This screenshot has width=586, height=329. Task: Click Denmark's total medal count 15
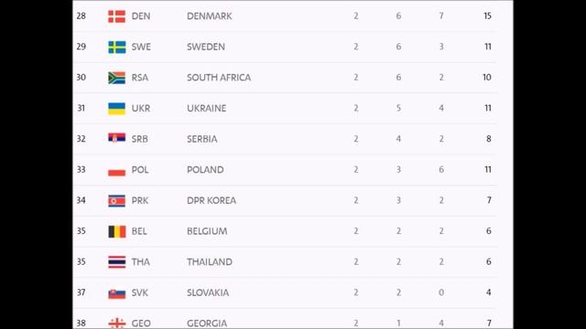pos(487,16)
